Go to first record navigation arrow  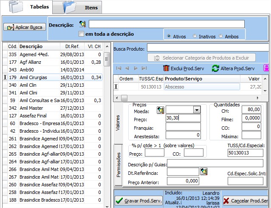tap(119, 68)
